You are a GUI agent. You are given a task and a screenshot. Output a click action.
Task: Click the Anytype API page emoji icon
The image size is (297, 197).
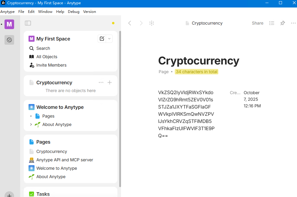pos(32,160)
